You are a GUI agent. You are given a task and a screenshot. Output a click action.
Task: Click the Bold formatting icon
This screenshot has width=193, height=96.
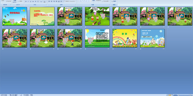[26, 2]
